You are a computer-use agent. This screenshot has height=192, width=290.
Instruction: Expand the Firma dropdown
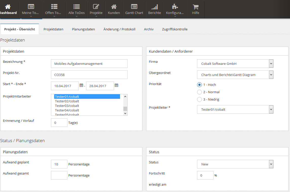point(271,64)
